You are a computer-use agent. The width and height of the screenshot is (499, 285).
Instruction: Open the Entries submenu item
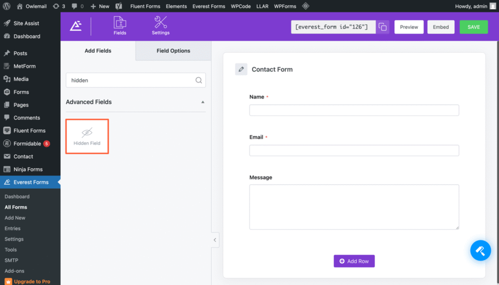(12, 228)
